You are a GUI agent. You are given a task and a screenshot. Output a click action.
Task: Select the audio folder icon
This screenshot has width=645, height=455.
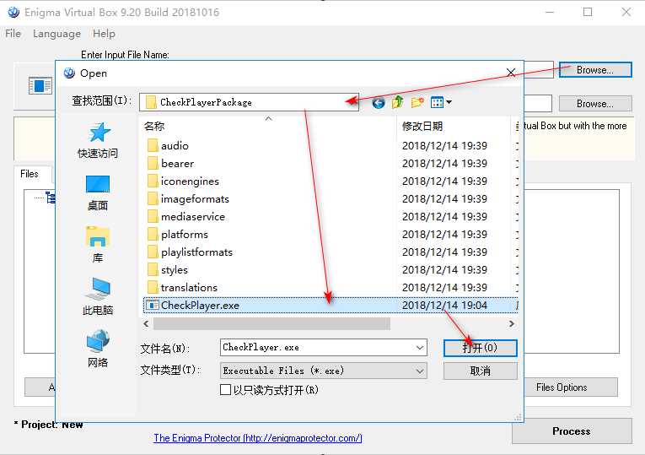pos(153,145)
